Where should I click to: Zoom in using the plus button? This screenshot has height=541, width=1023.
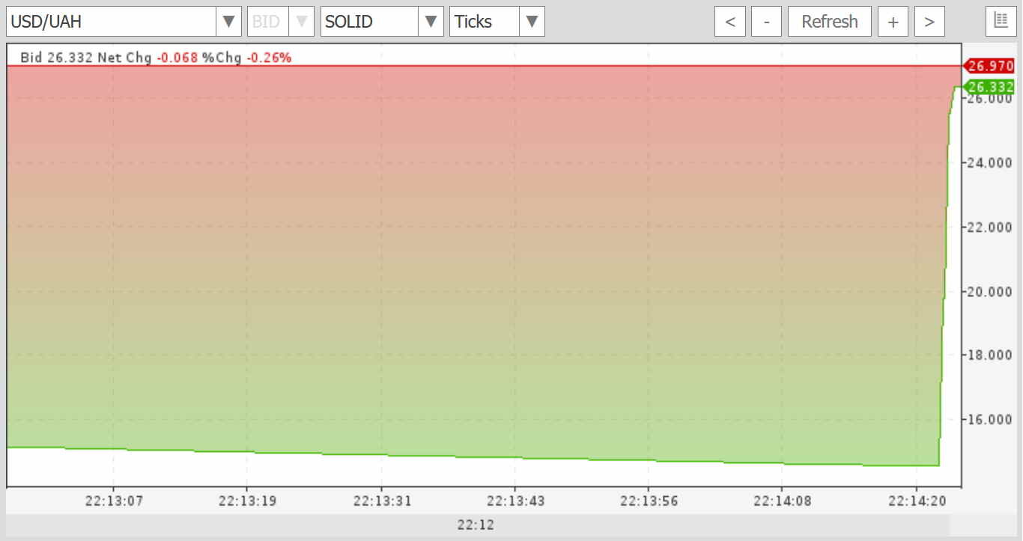[893, 22]
